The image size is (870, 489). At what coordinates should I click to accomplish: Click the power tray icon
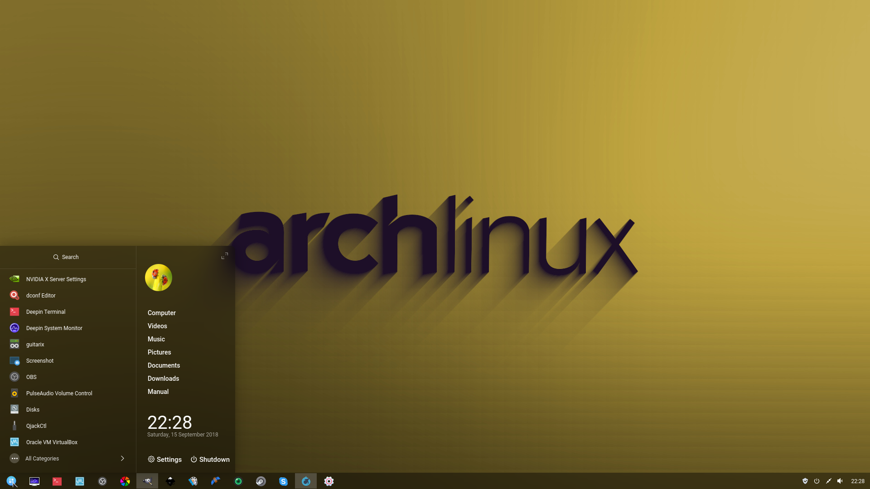[x=817, y=481]
